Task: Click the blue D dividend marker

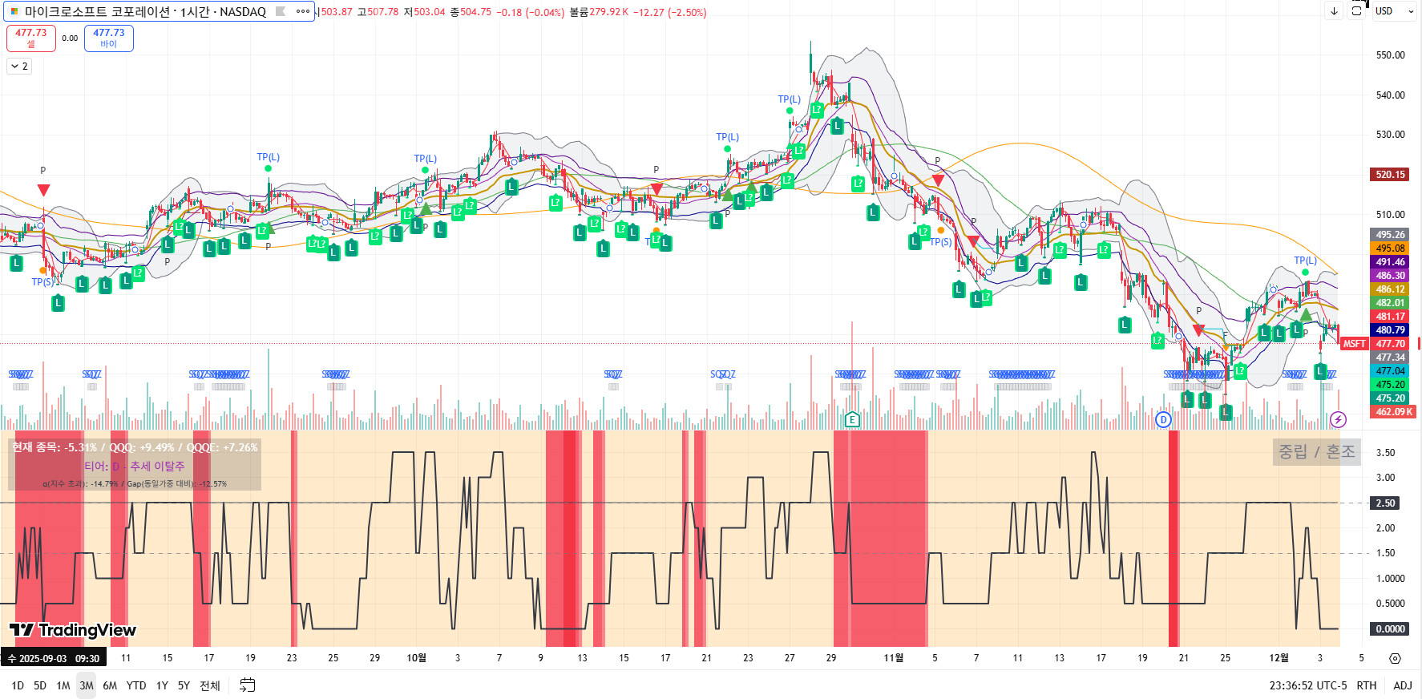Action: (x=1163, y=419)
